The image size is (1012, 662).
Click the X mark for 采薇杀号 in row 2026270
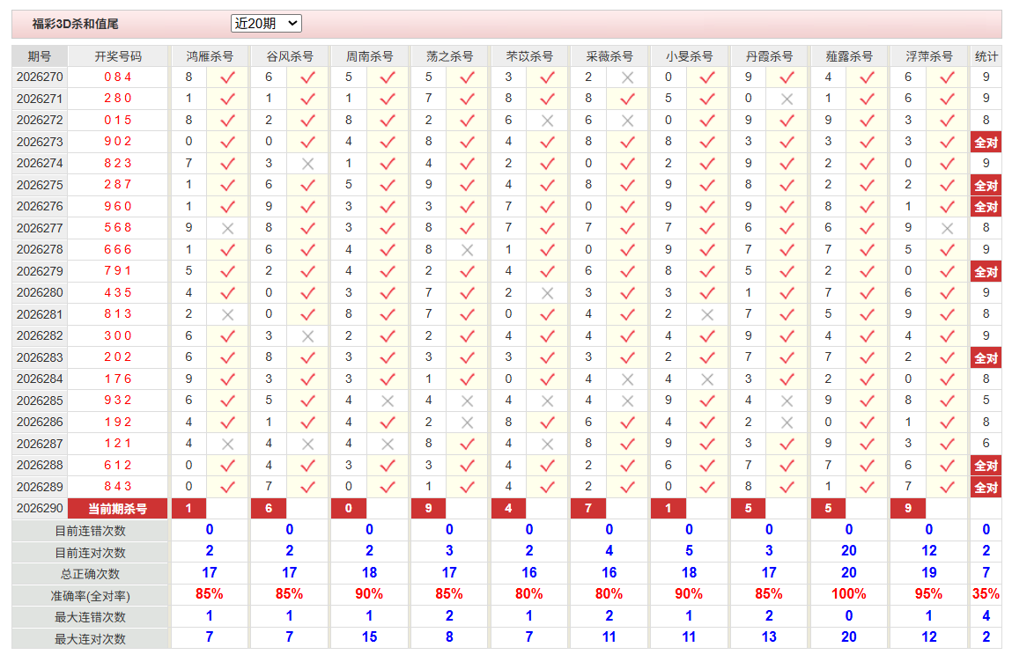(627, 77)
